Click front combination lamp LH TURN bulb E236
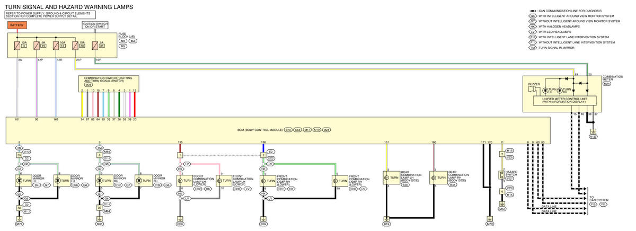 [x=223, y=180]
